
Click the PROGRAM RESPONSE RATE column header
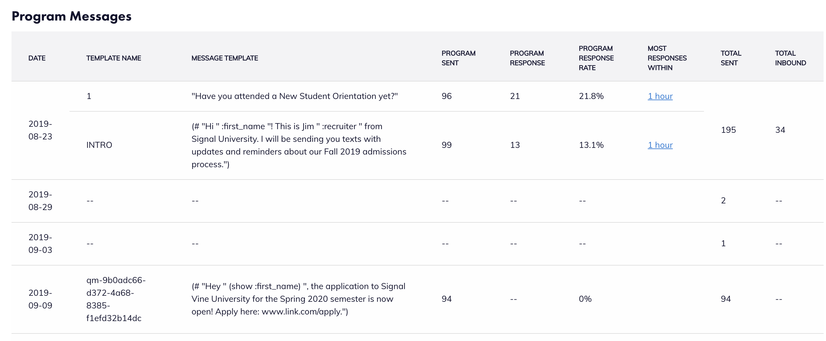pyautogui.click(x=596, y=58)
